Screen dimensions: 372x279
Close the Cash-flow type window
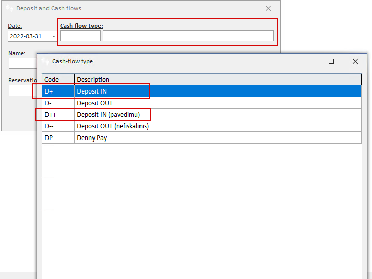click(355, 61)
